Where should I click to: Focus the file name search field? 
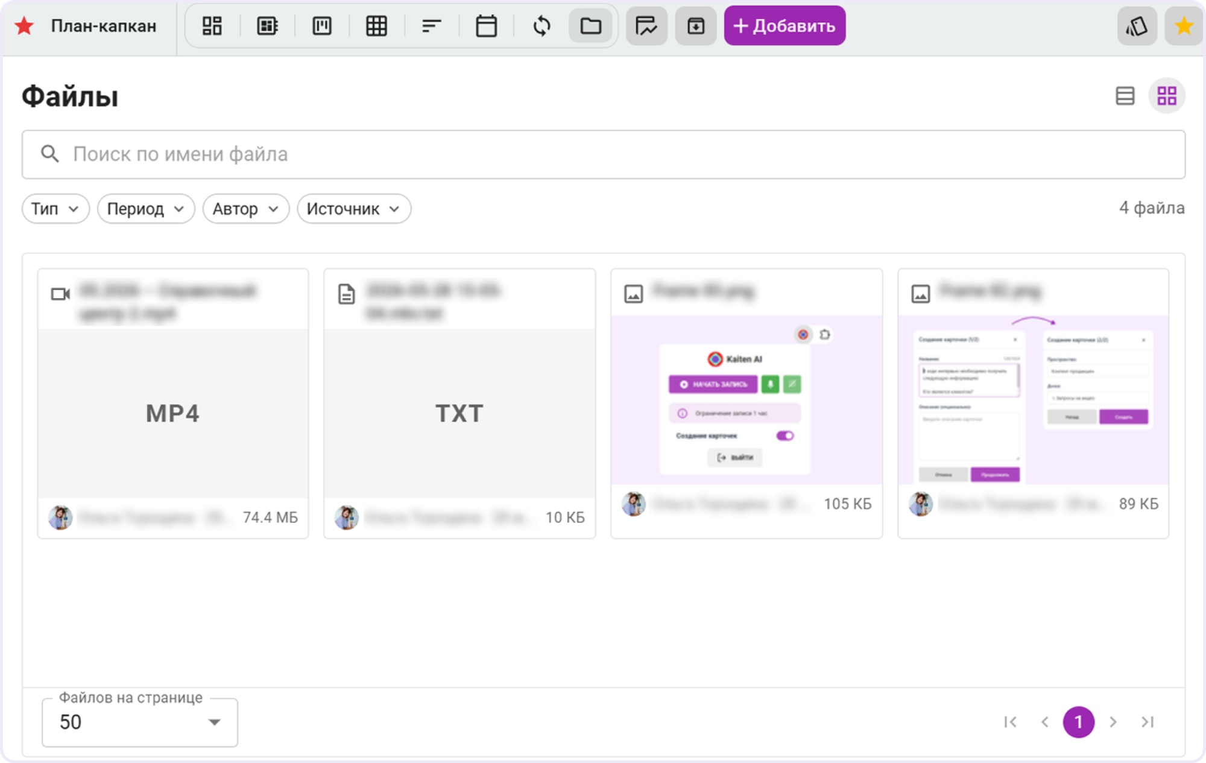[604, 154]
